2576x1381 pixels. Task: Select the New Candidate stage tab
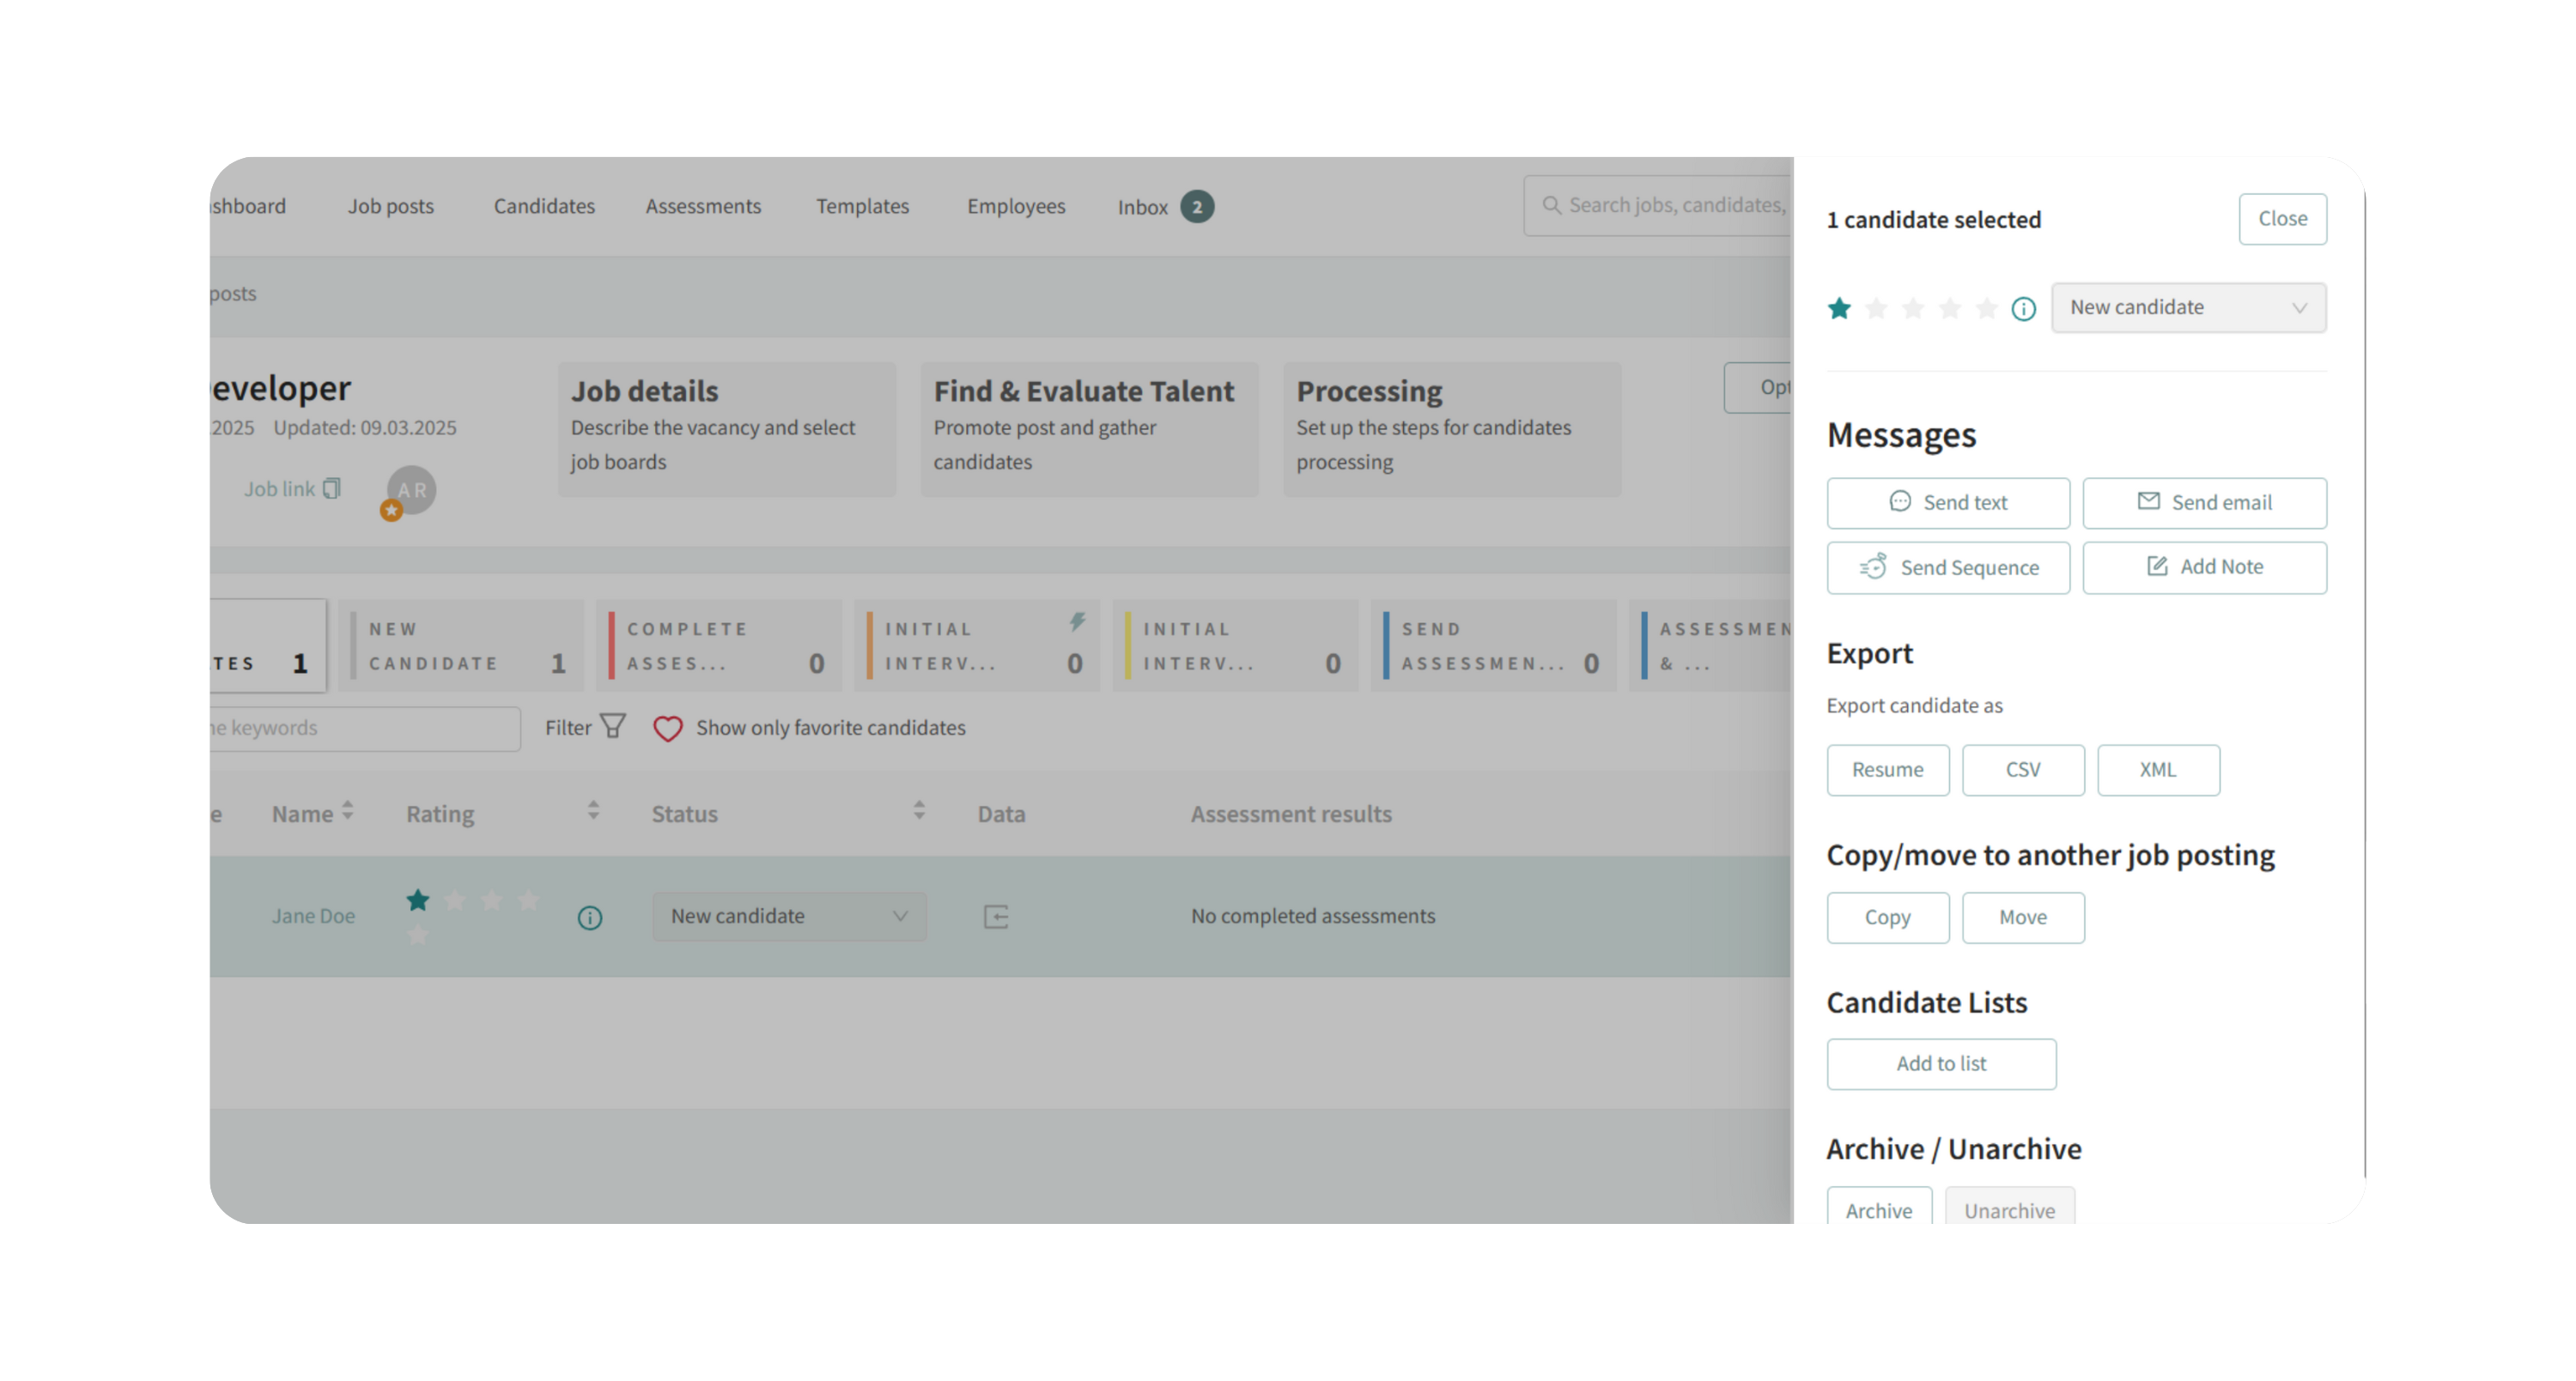[x=461, y=645]
